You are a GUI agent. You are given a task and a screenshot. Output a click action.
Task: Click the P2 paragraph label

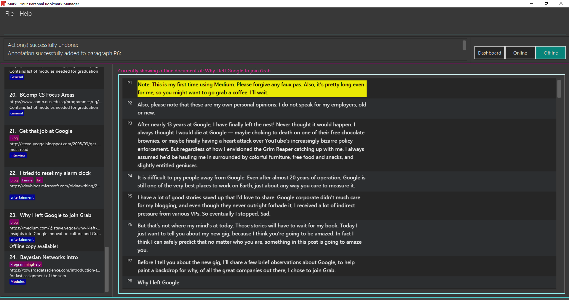[130, 103]
